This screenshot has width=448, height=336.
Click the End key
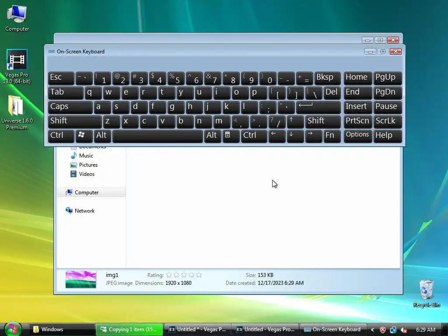(x=358, y=93)
